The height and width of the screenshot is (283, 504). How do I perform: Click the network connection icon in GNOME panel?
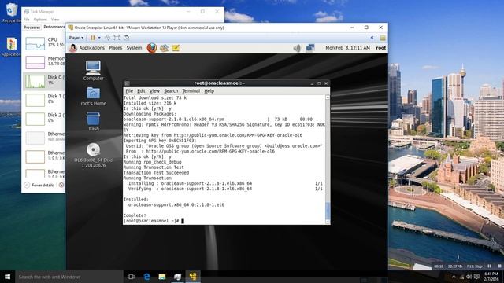pos(310,48)
